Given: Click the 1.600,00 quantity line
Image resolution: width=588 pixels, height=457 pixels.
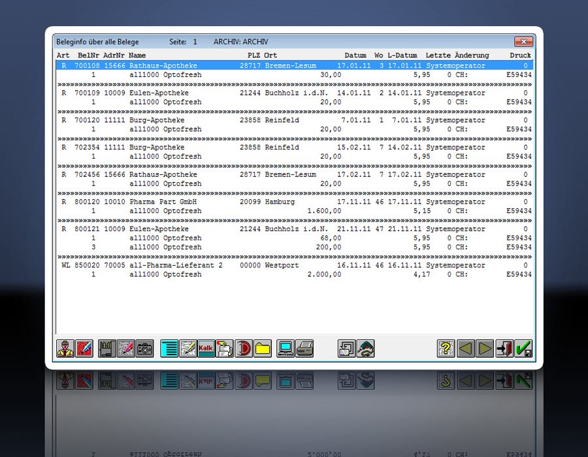Looking at the screenshot, I should (295, 211).
